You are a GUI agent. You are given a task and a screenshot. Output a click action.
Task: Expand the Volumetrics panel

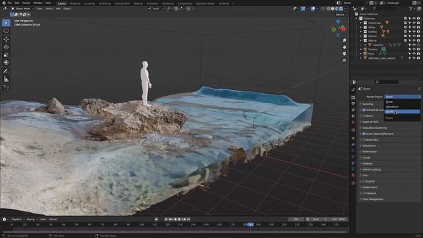tap(369, 145)
